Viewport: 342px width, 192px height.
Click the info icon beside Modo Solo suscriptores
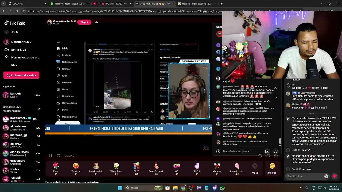click(218, 151)
